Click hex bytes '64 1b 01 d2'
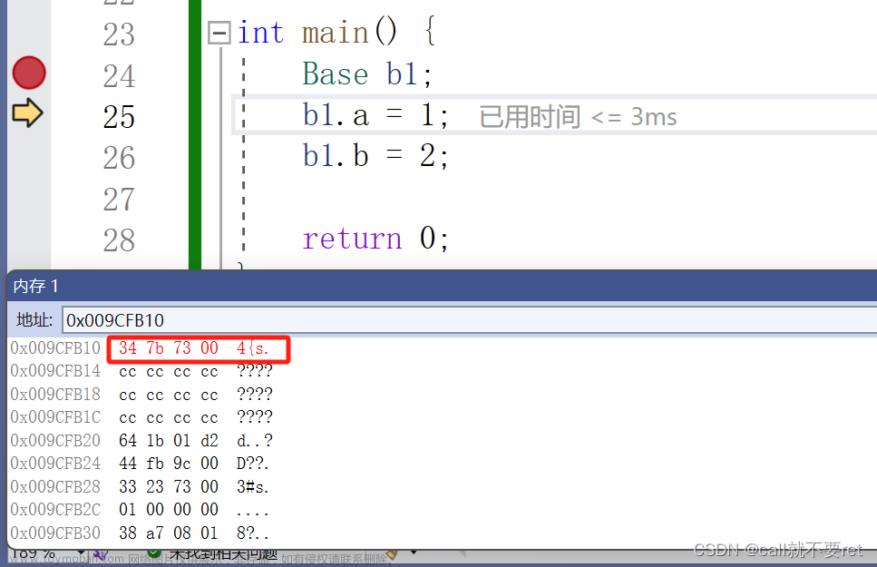 tap(169, 441)
